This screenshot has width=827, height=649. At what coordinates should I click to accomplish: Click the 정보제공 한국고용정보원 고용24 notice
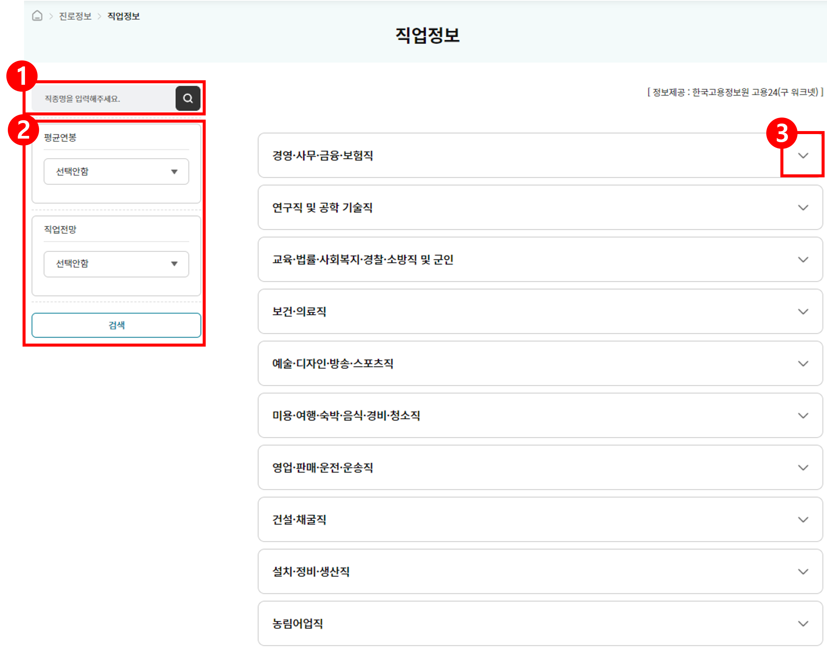[x=735, y=92]
